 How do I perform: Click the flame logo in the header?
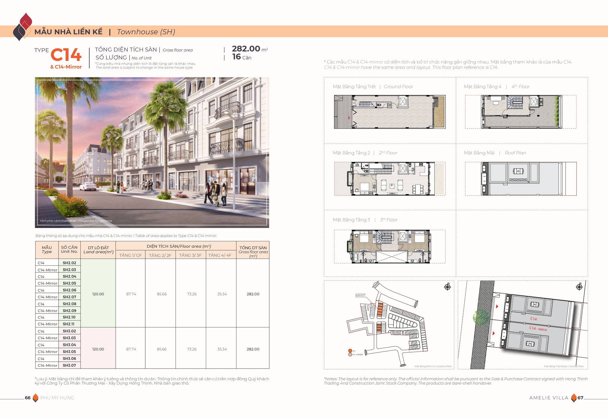pos(22,27)
